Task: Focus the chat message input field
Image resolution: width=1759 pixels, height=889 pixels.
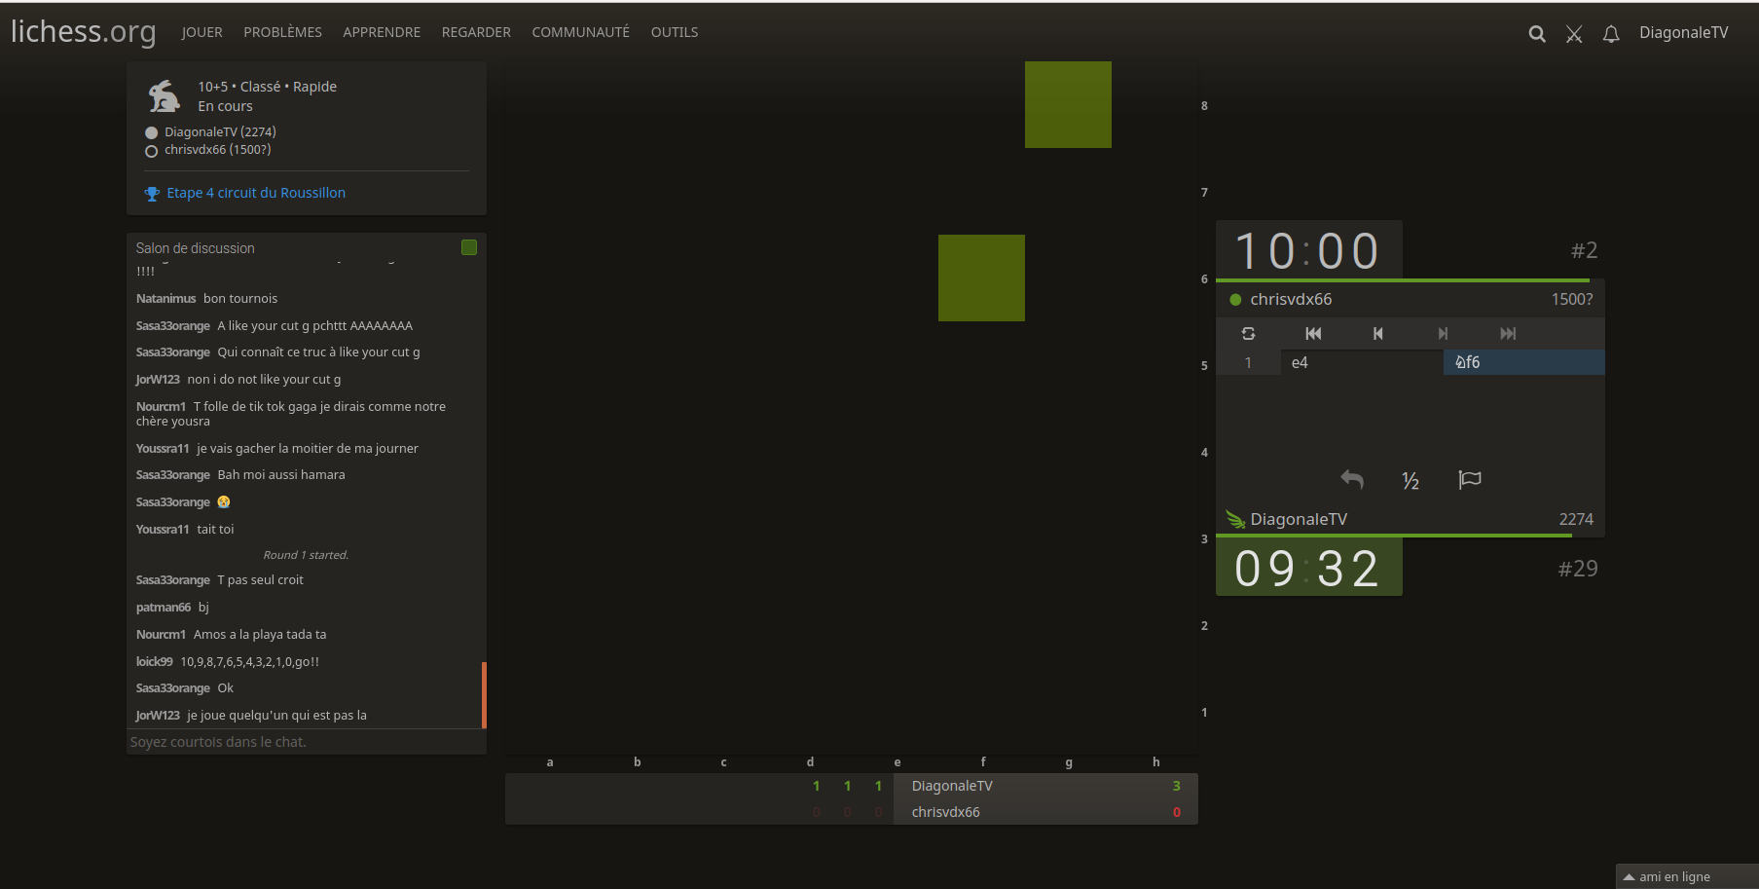Action: [x=306, y=742]
